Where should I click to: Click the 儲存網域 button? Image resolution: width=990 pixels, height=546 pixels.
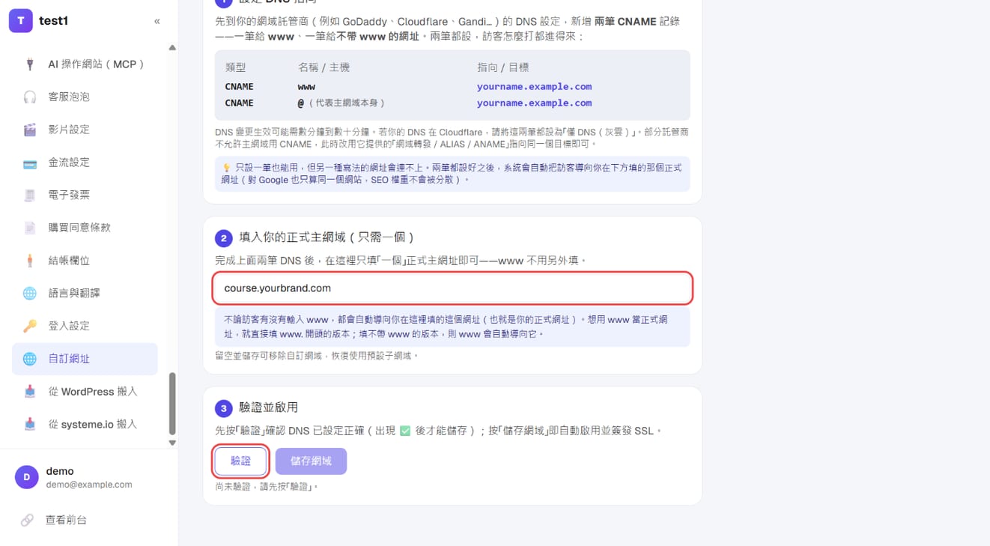click(311, 461)
